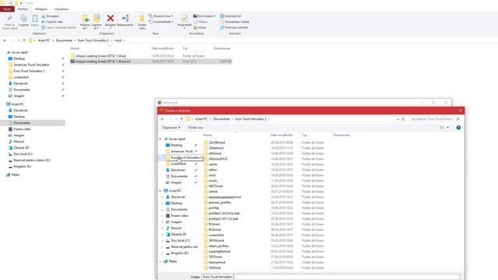The image size is (498, 280).
Task: Click the dialog's up-one-level arrow
Action: (x=181, y=119)
